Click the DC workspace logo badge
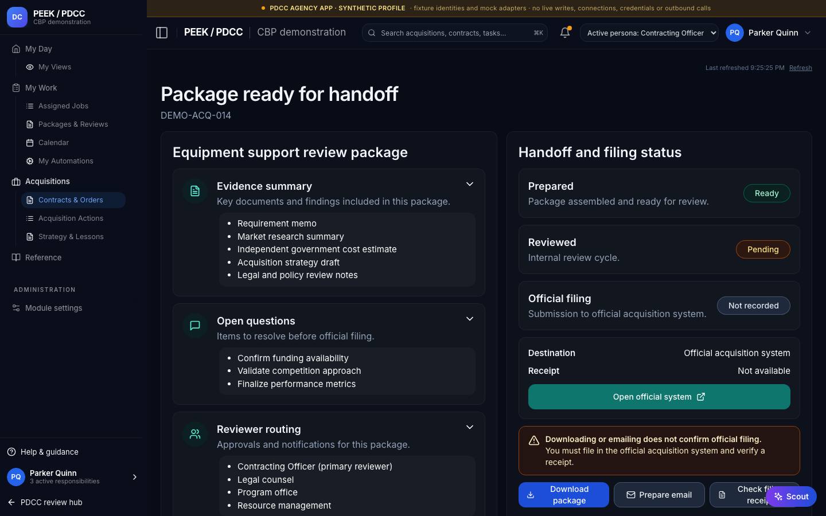Screen dimensions: 826x516 (17, 17)
